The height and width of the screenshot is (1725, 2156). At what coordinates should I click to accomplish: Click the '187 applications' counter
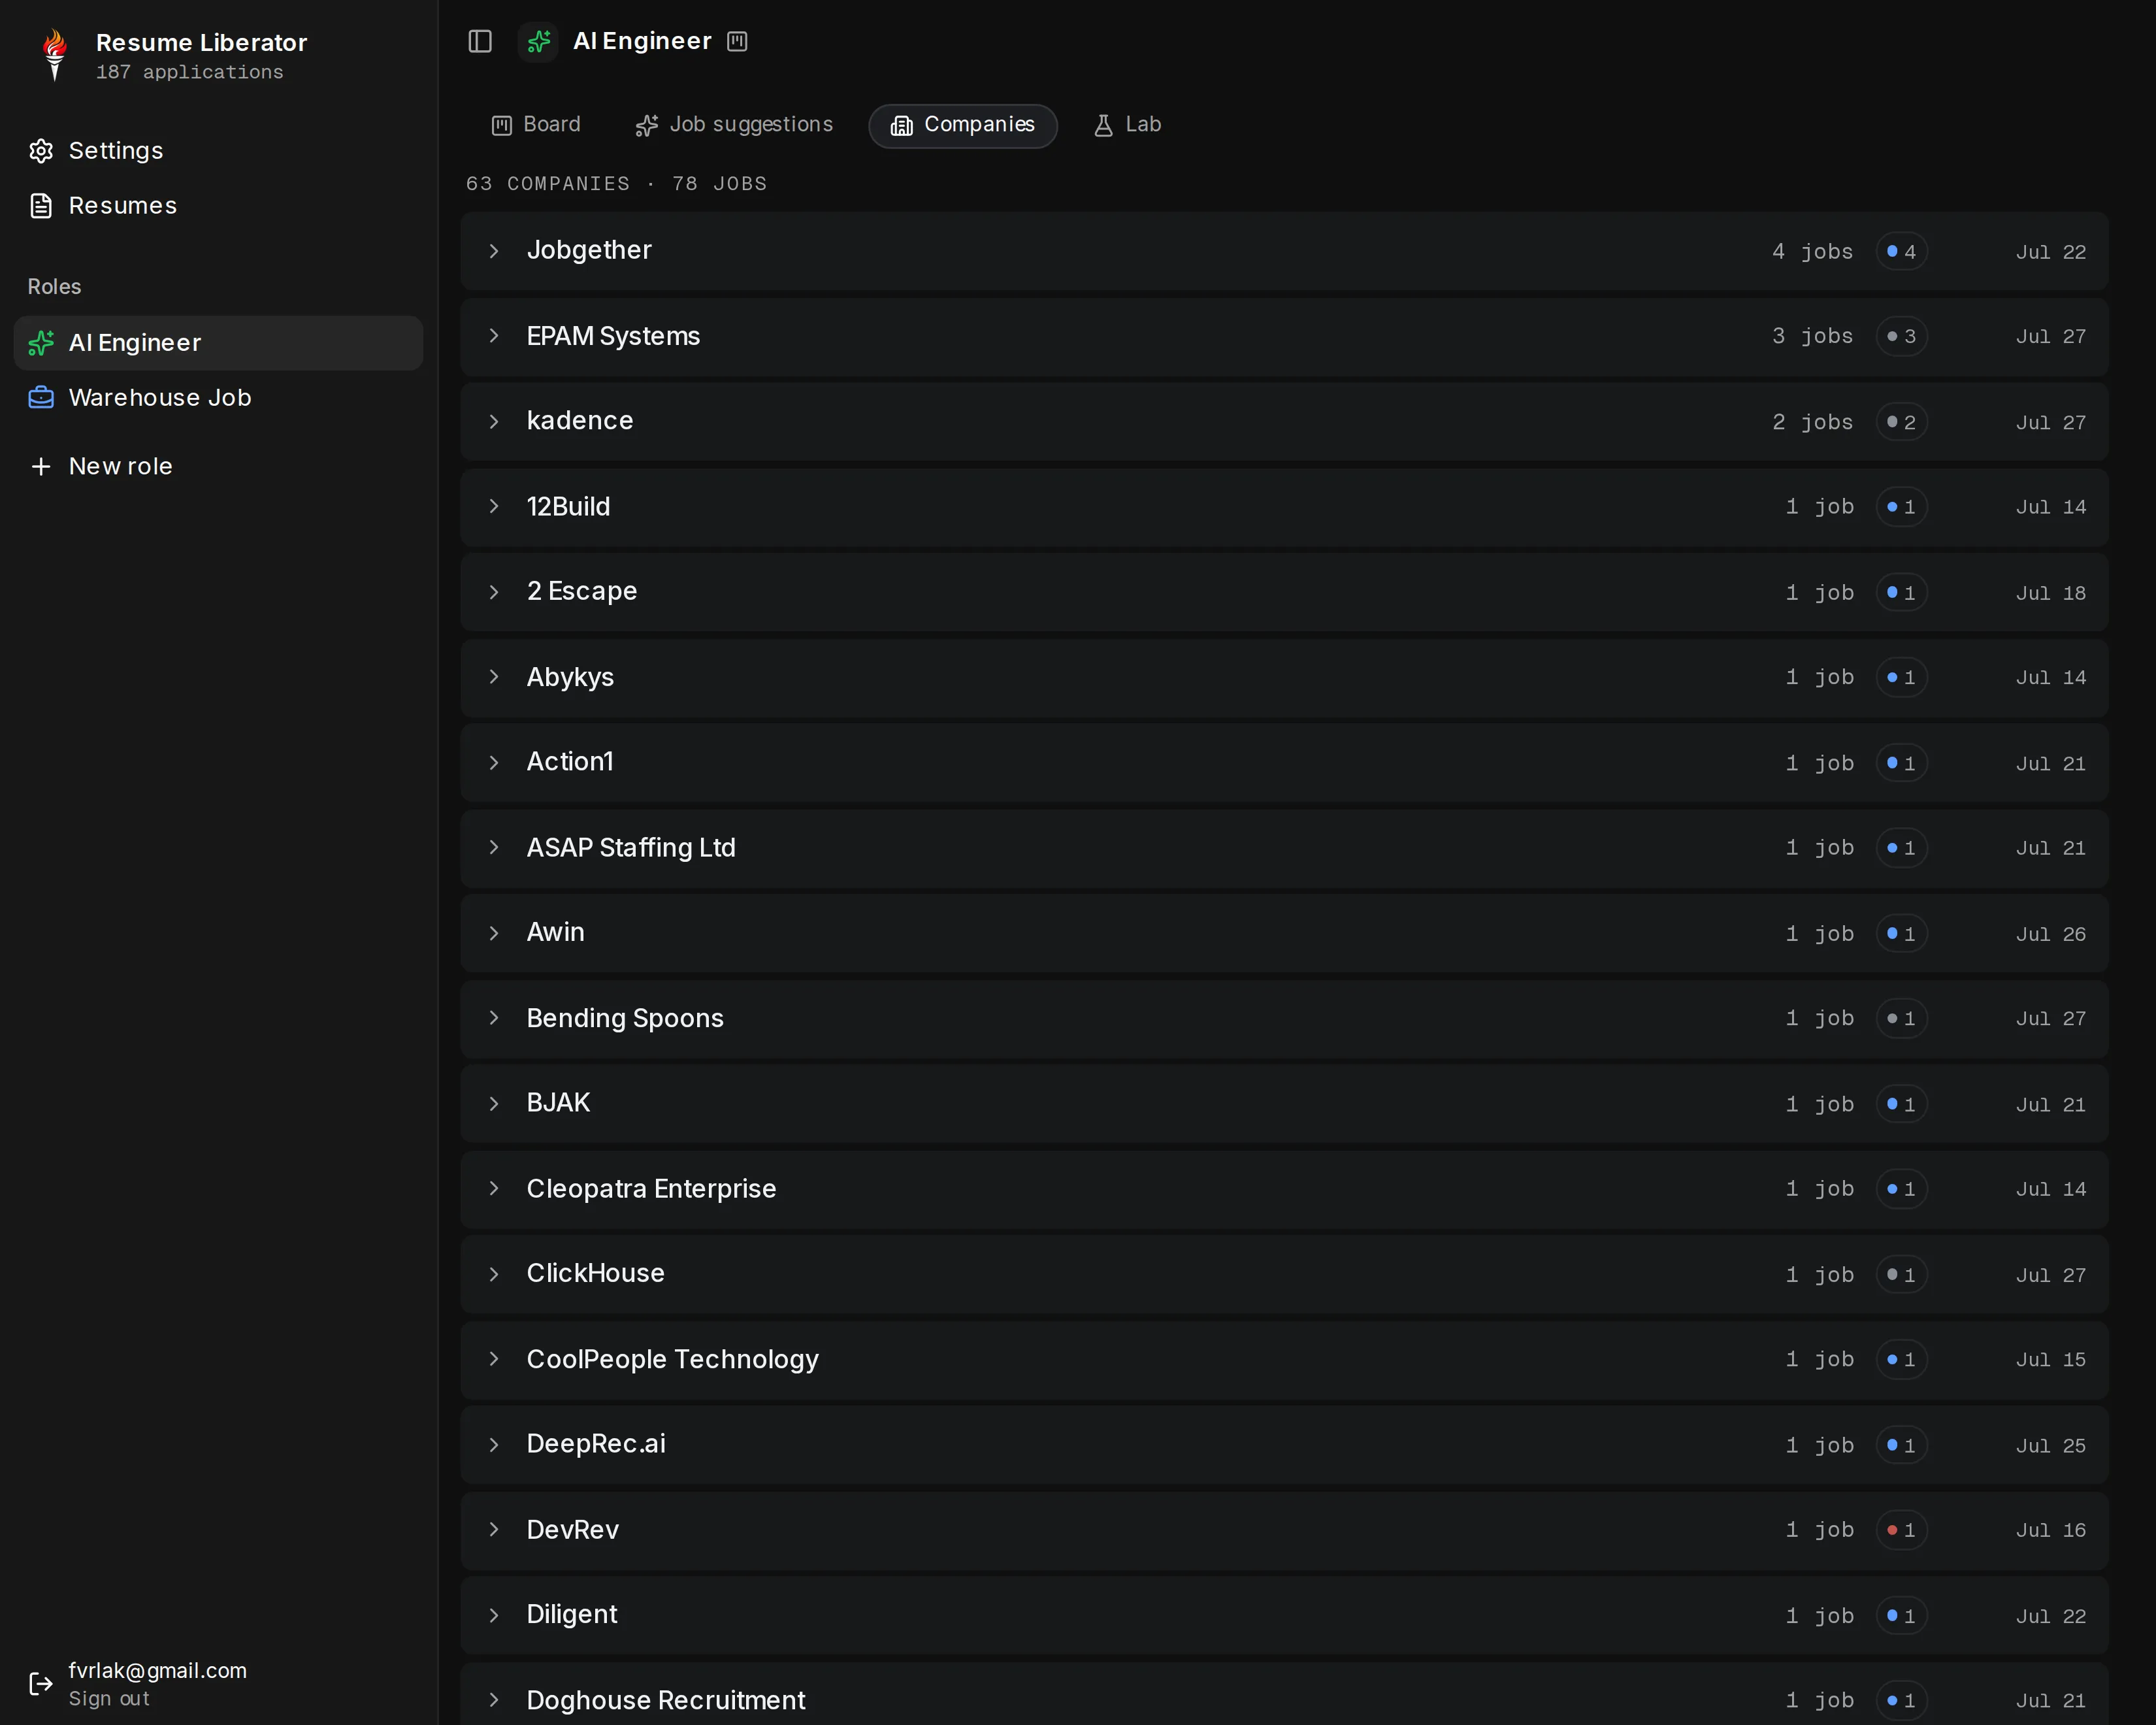click(x=190, y=72)
